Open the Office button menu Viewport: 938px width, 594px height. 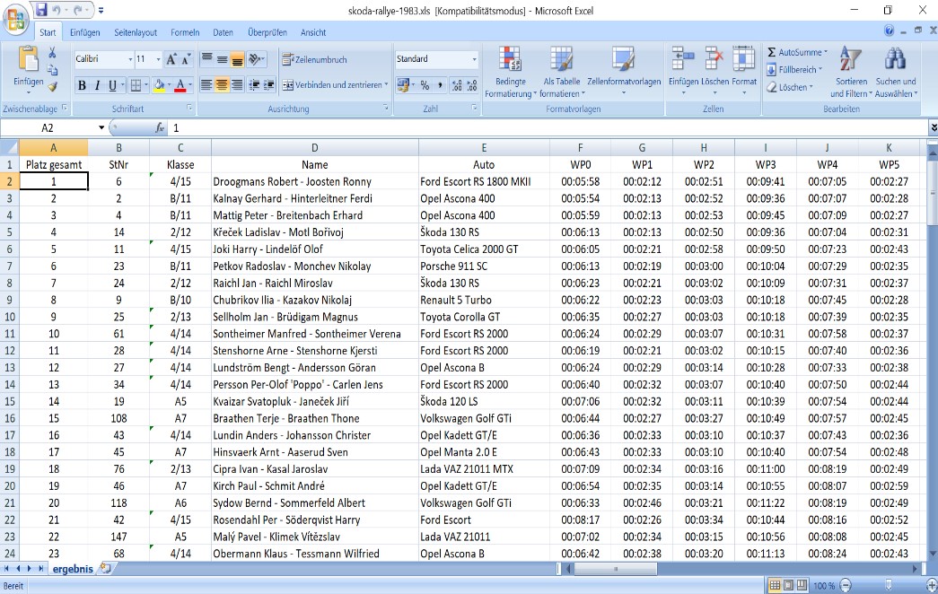tap(15, 19)
